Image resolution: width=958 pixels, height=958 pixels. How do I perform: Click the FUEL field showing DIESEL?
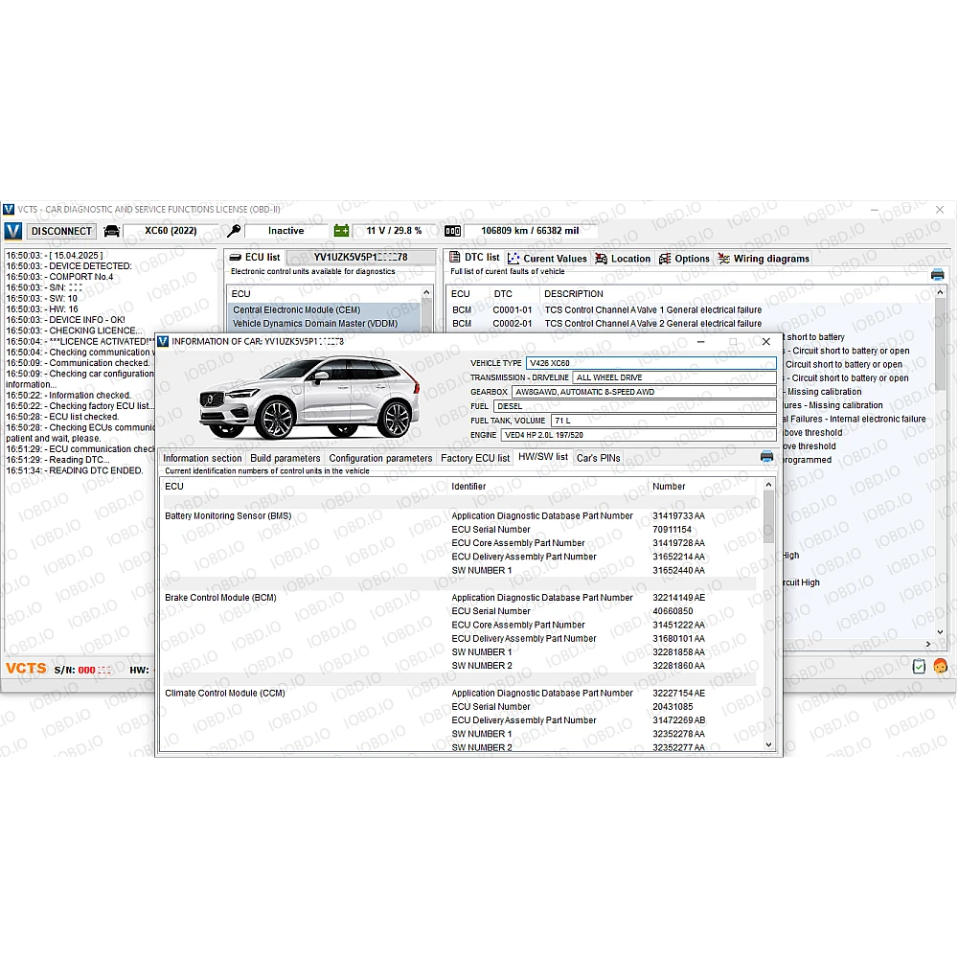click(x=635, y=406)
